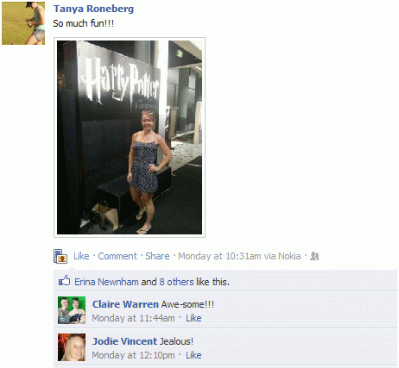Open the post timestamp Monday at 10:31am

(x=219, y=256)
